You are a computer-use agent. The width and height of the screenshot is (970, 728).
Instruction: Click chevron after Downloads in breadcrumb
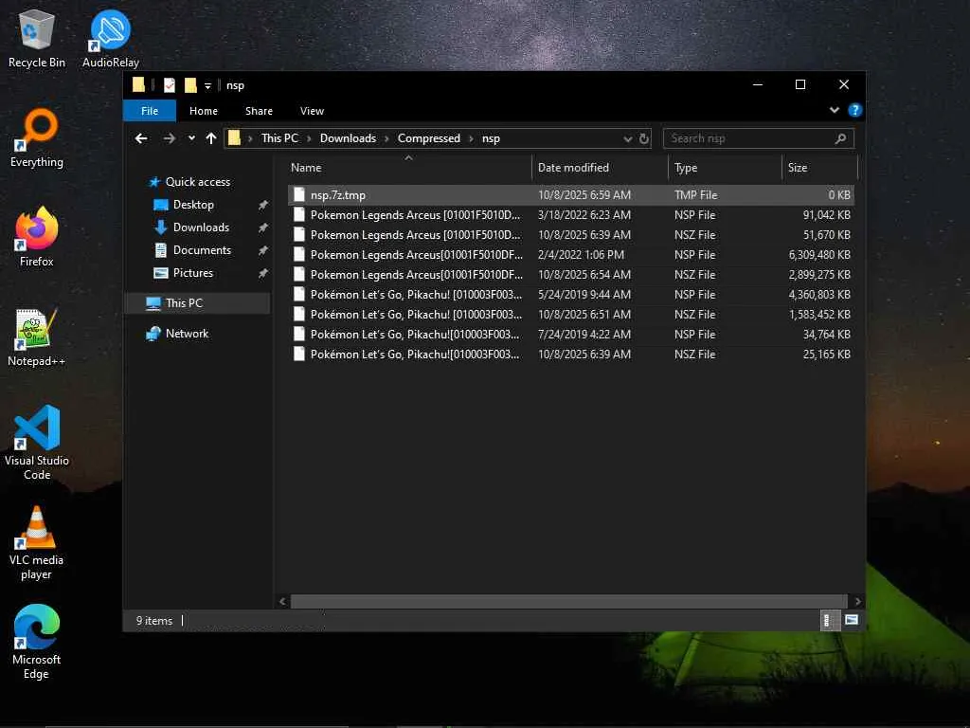point(386,138)
